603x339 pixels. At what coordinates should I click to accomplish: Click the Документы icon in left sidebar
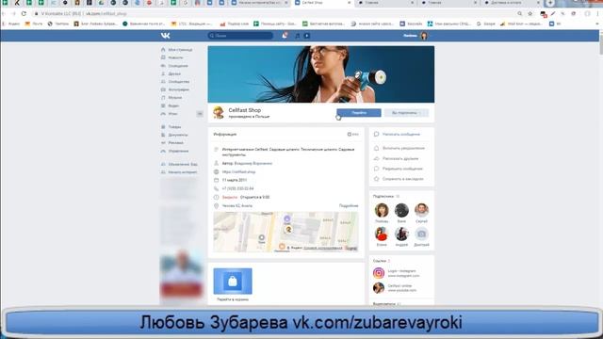[163, 135]
